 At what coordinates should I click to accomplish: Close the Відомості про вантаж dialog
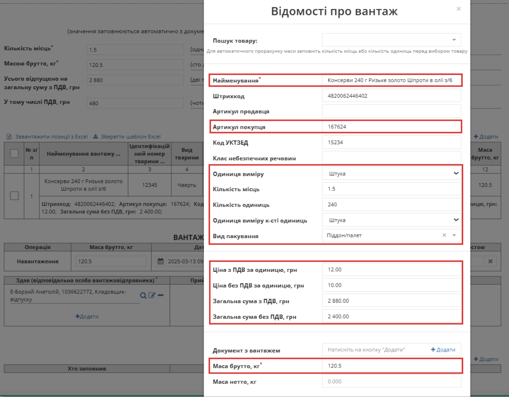(x=458, y=9)
